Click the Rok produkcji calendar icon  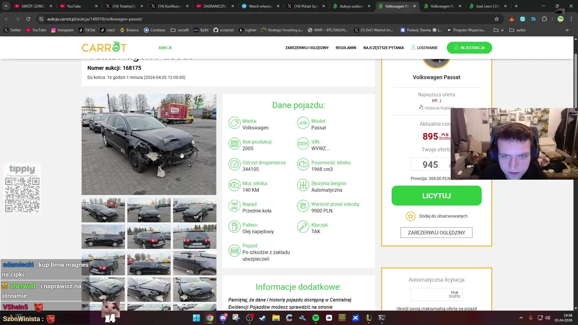pos(234,144)
